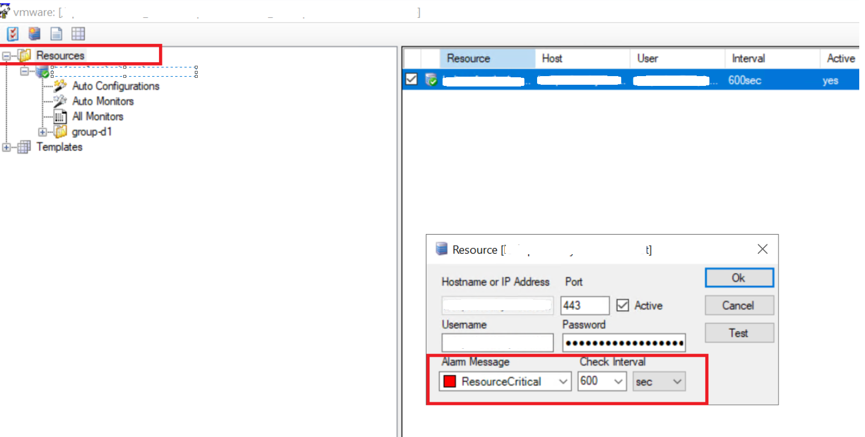865x437 pixels.
Task: Click the Hostname or IP Address field
Action: [x=497, y=306]
